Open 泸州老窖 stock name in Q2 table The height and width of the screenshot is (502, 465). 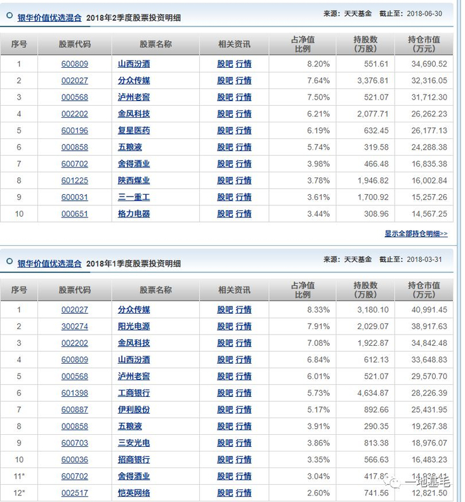[134, 97]
